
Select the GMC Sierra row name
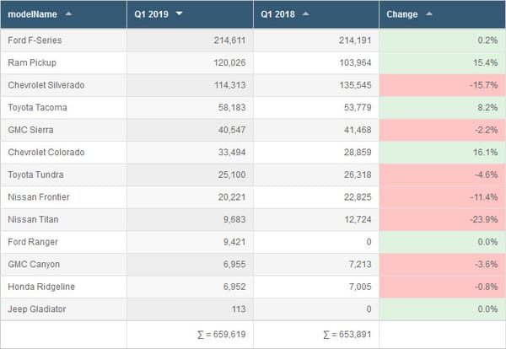tap(30, 130)
